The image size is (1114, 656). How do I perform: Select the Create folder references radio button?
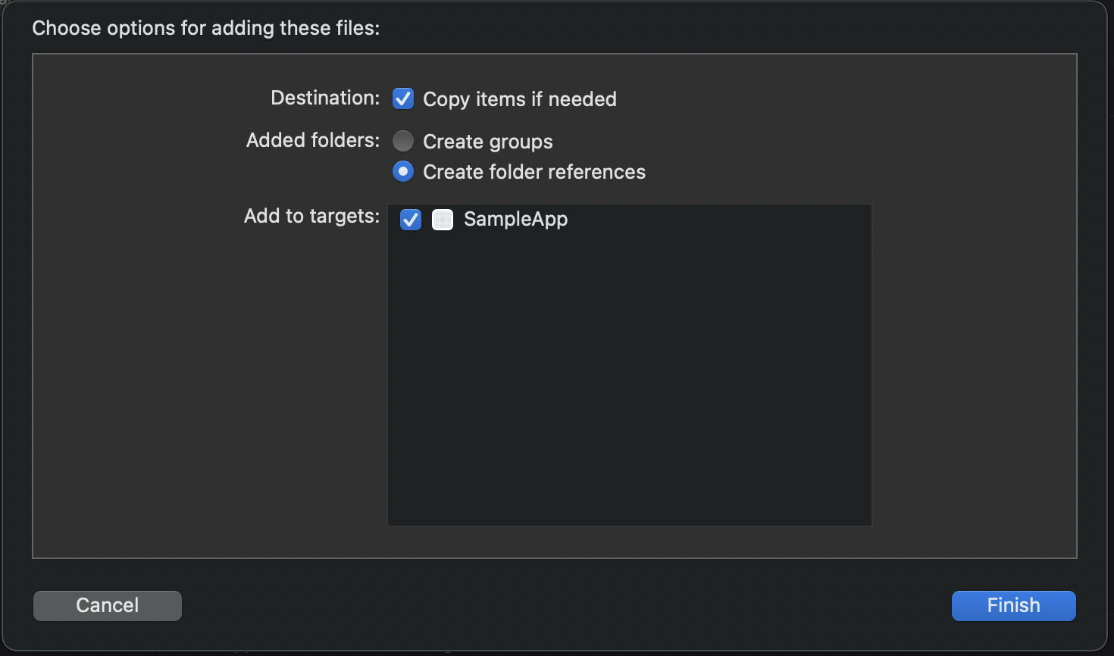pyautogui.click(x=403, y=172)
